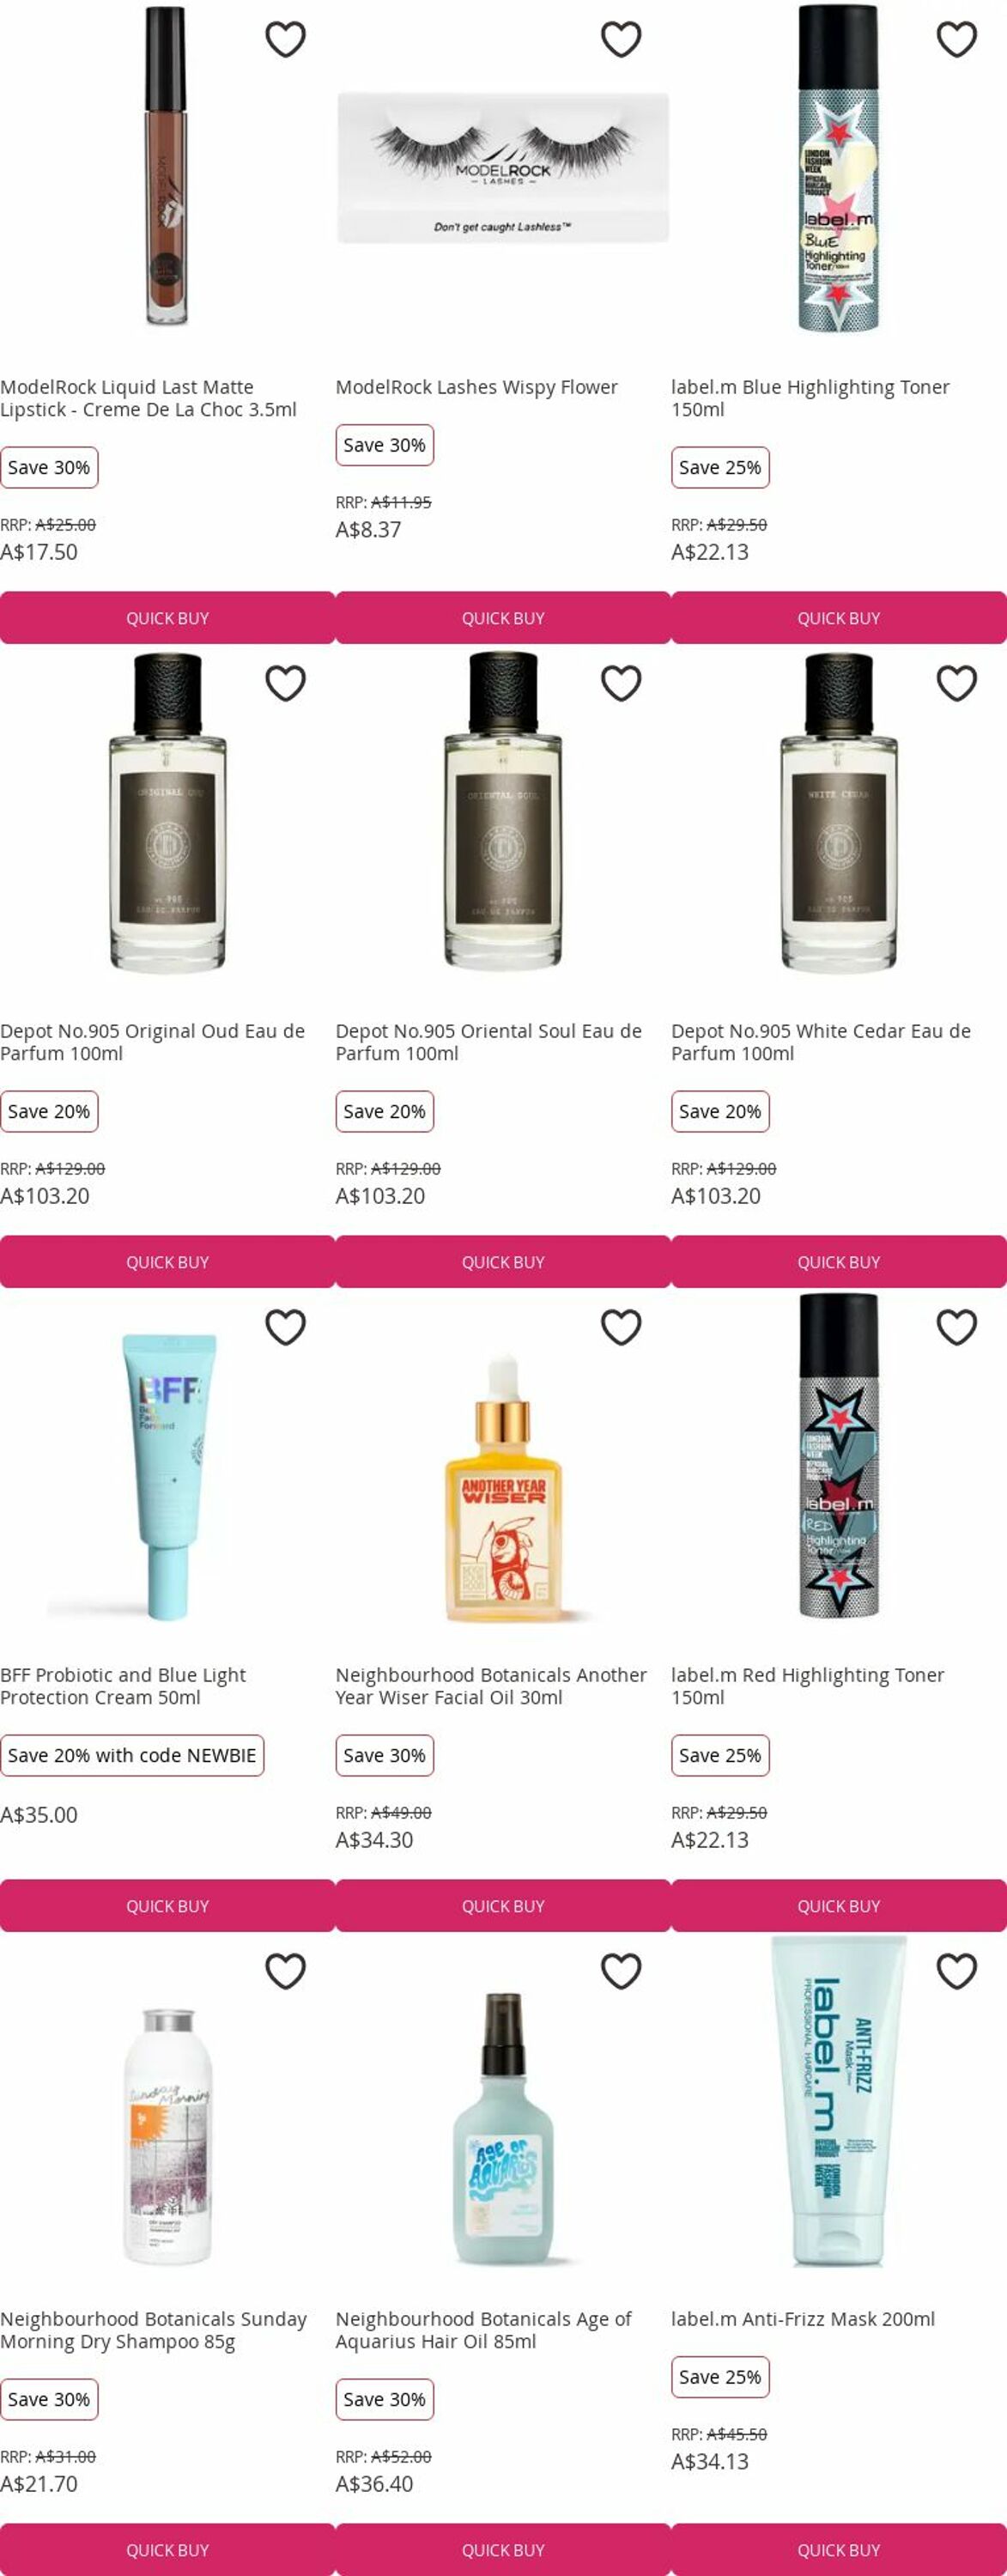Save Depot No.905 Original Oud to wishlist

pyautogui.click(x=285, y=683)
